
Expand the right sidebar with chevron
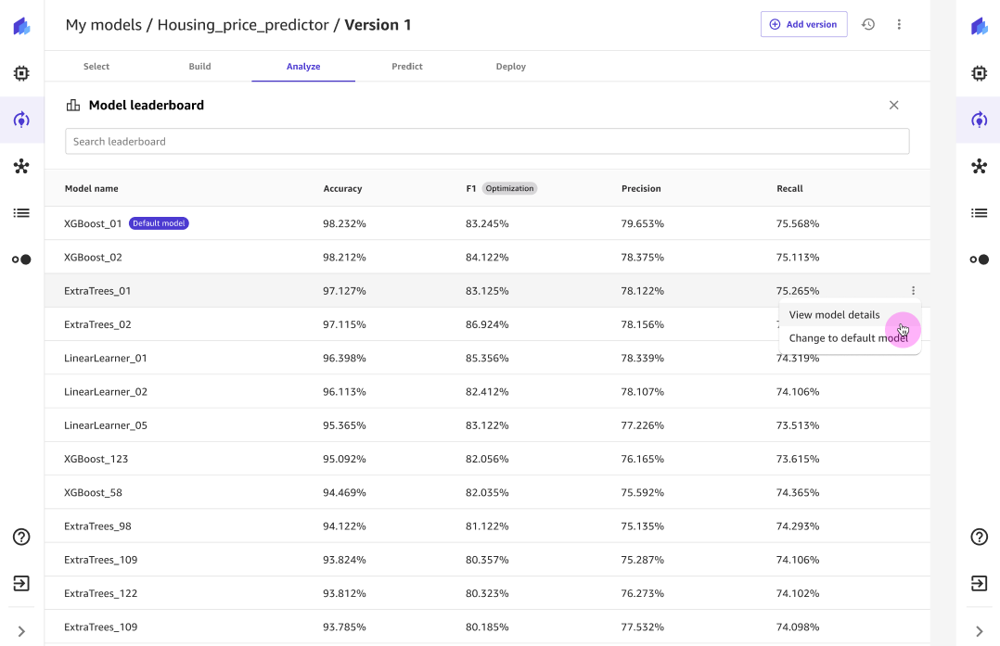tap(980, 631)
